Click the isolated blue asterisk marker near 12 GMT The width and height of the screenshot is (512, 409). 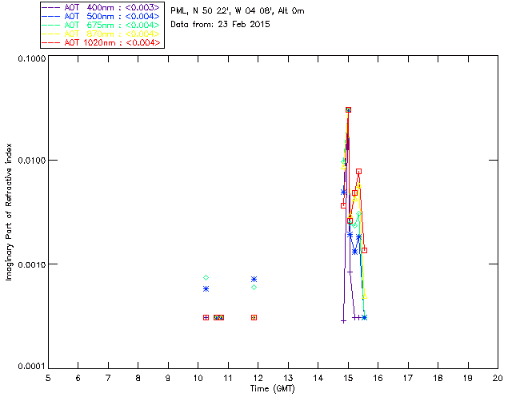pos(254,279)
